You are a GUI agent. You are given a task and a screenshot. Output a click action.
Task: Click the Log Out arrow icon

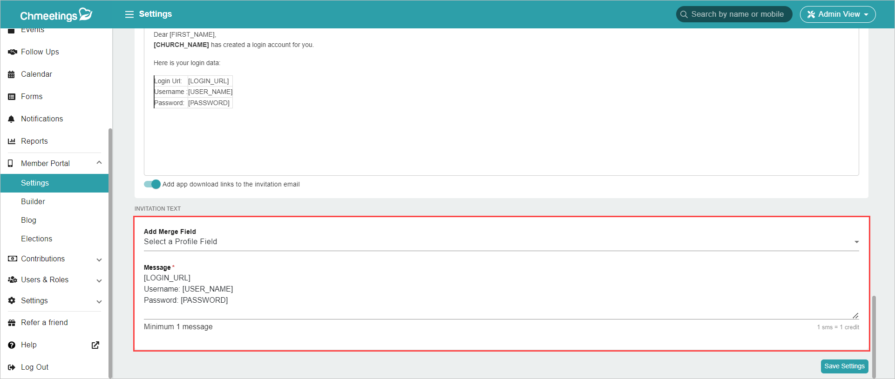12,367
